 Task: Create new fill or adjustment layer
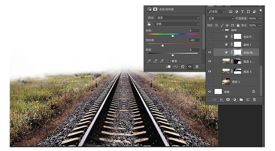tap(235, 100)
